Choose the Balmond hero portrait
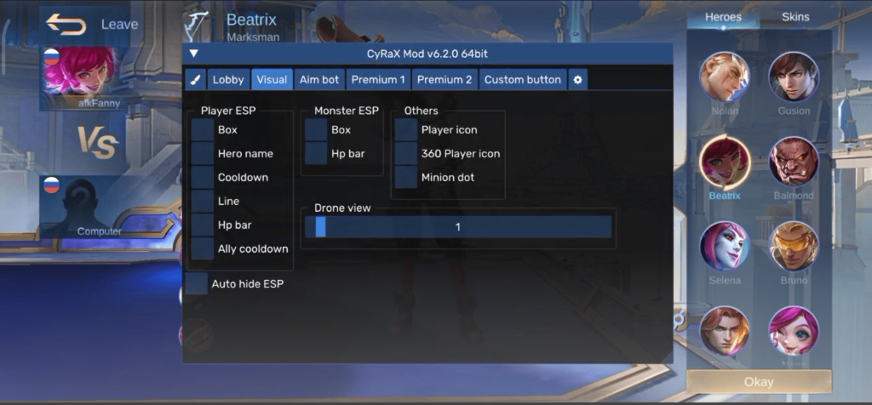 point(794,161)
